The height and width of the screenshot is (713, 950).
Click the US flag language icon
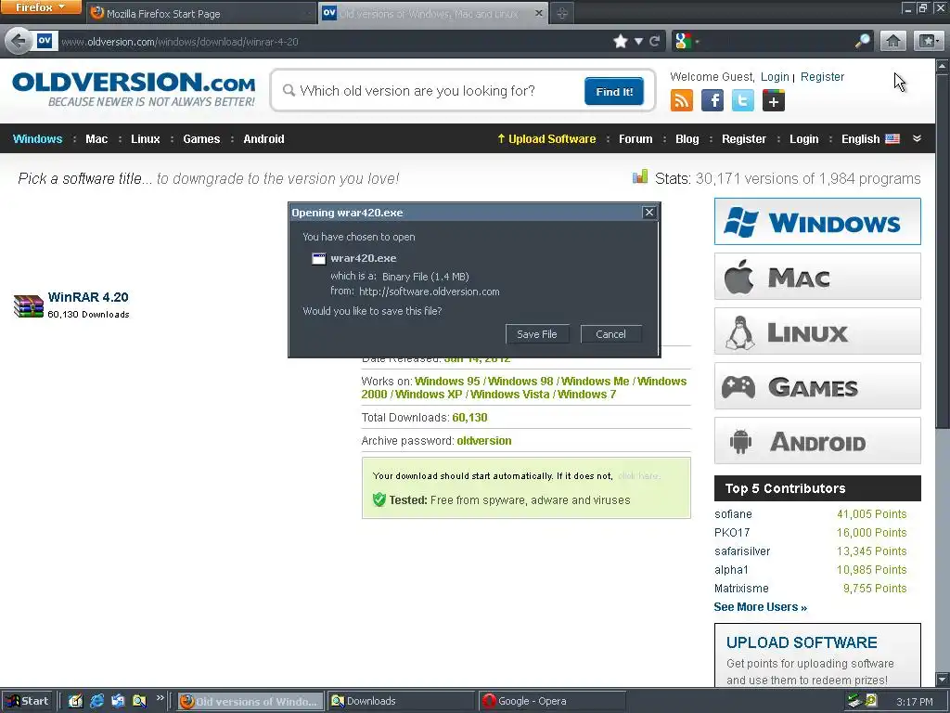pos(892,139)
